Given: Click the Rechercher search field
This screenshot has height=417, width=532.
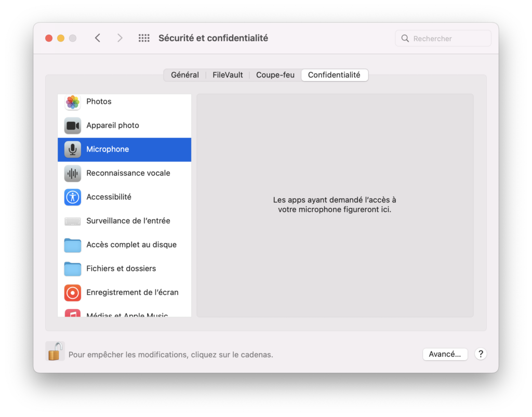Looking at the screenshot, I should [443, 38].
